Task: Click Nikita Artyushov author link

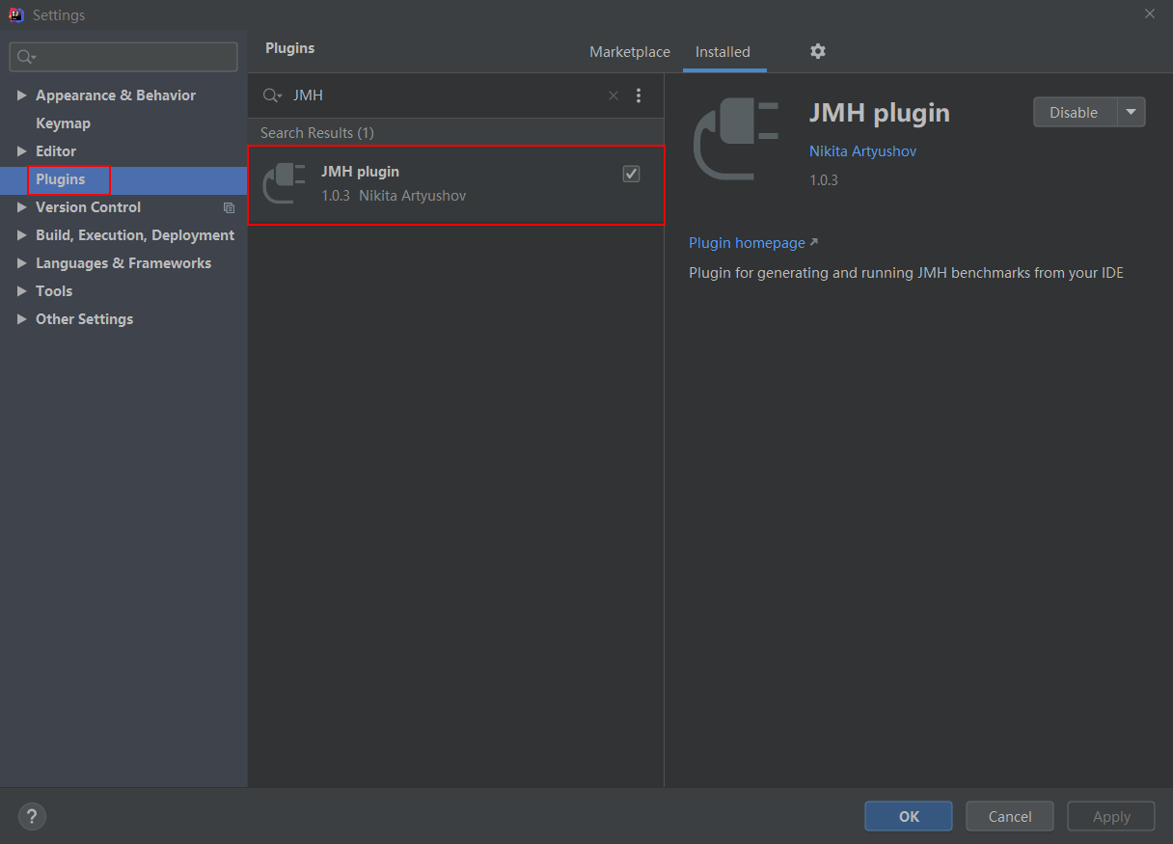Action: pos(862,151)
